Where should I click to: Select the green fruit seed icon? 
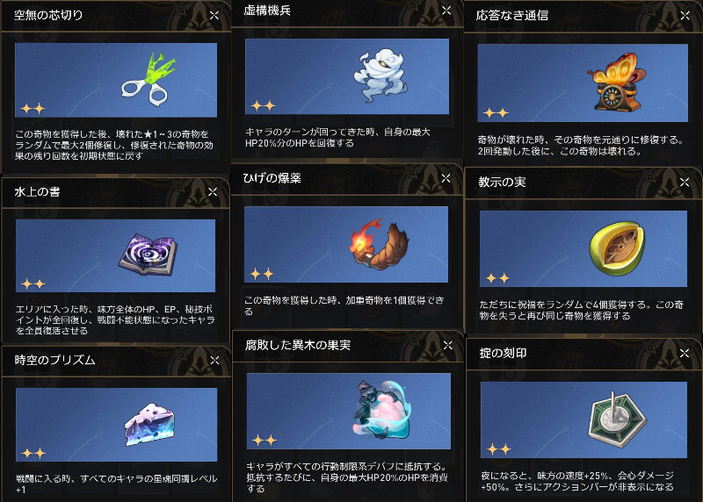pyautogui.click(x=617, y=247)
